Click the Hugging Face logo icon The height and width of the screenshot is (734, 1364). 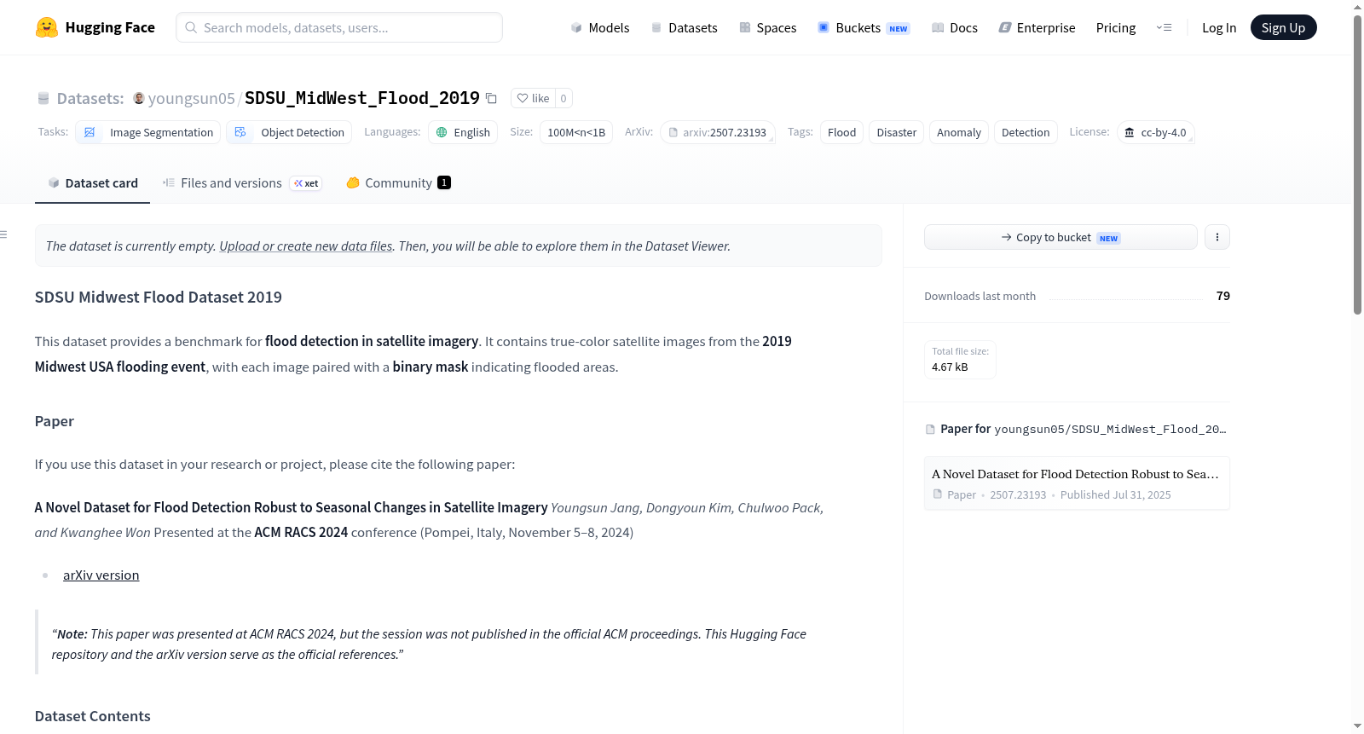coord(47,27)
